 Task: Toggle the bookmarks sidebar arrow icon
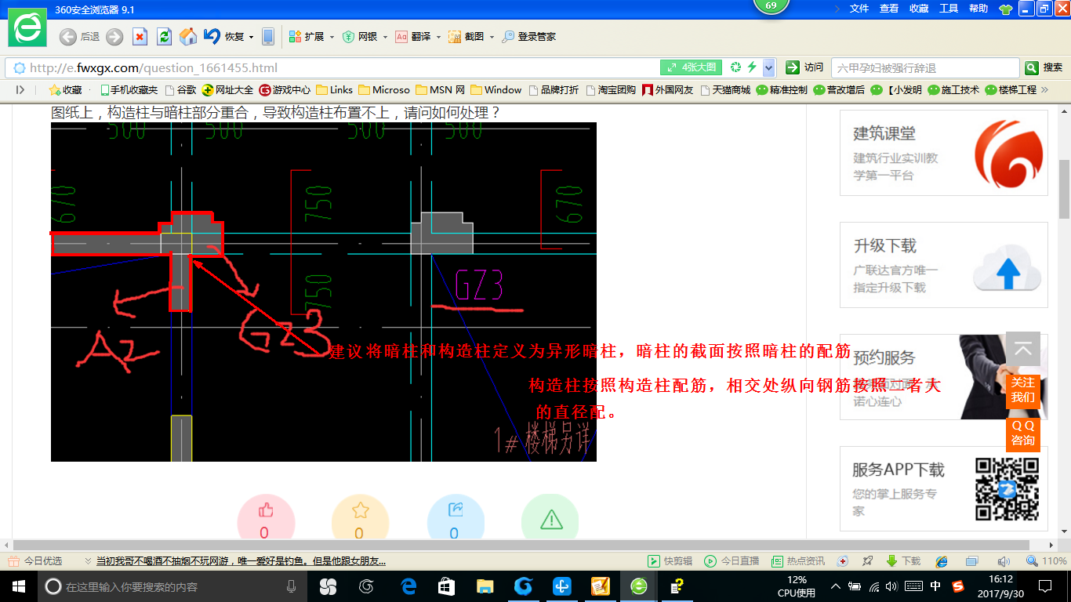click(20, 90)
